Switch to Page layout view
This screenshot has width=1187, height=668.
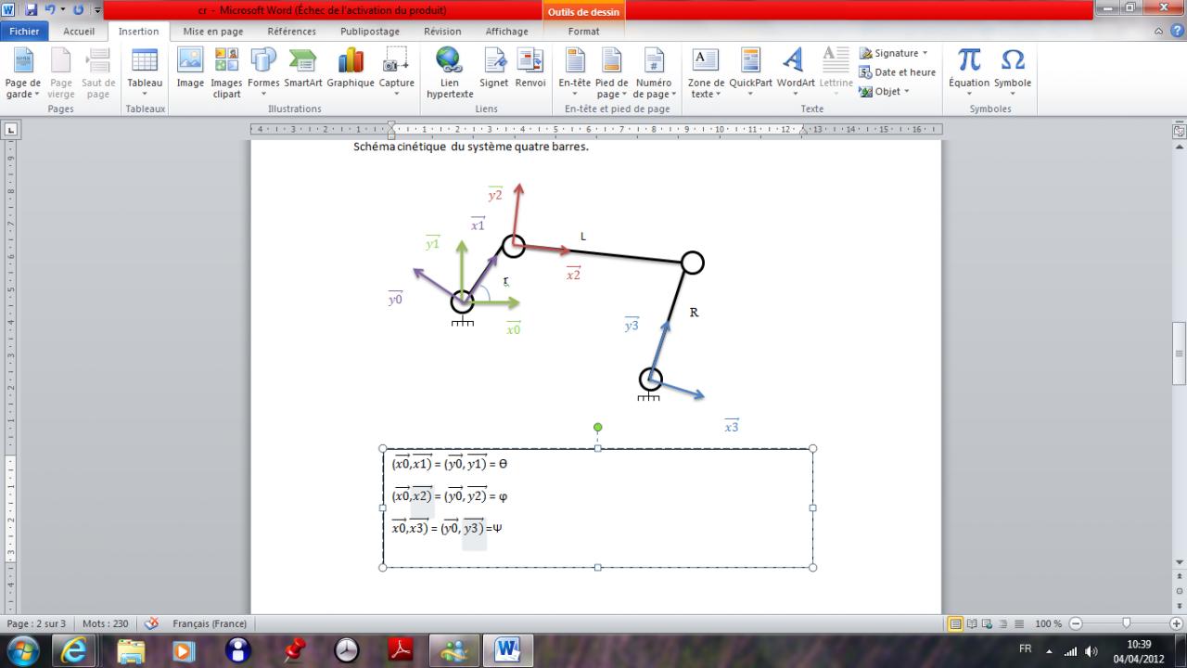(x=956, y=623)
